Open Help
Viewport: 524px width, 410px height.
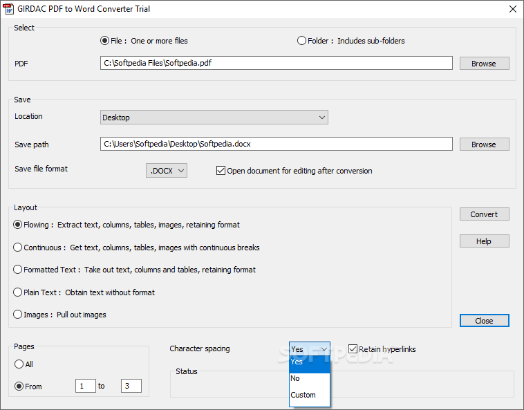click(484, 241)
